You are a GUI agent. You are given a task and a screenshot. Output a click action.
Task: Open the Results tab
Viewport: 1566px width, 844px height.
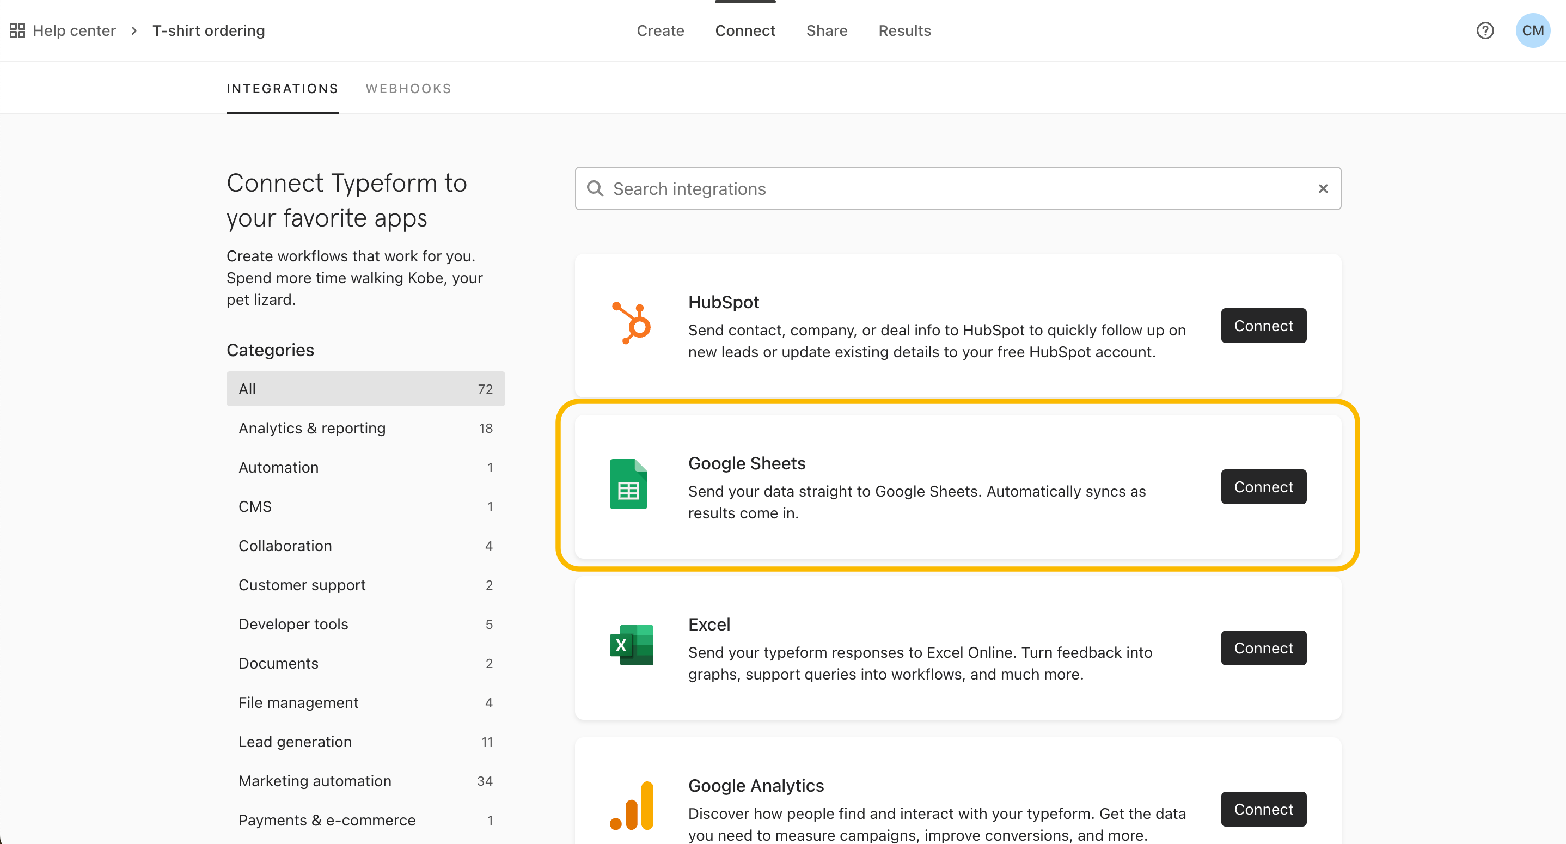904,30
